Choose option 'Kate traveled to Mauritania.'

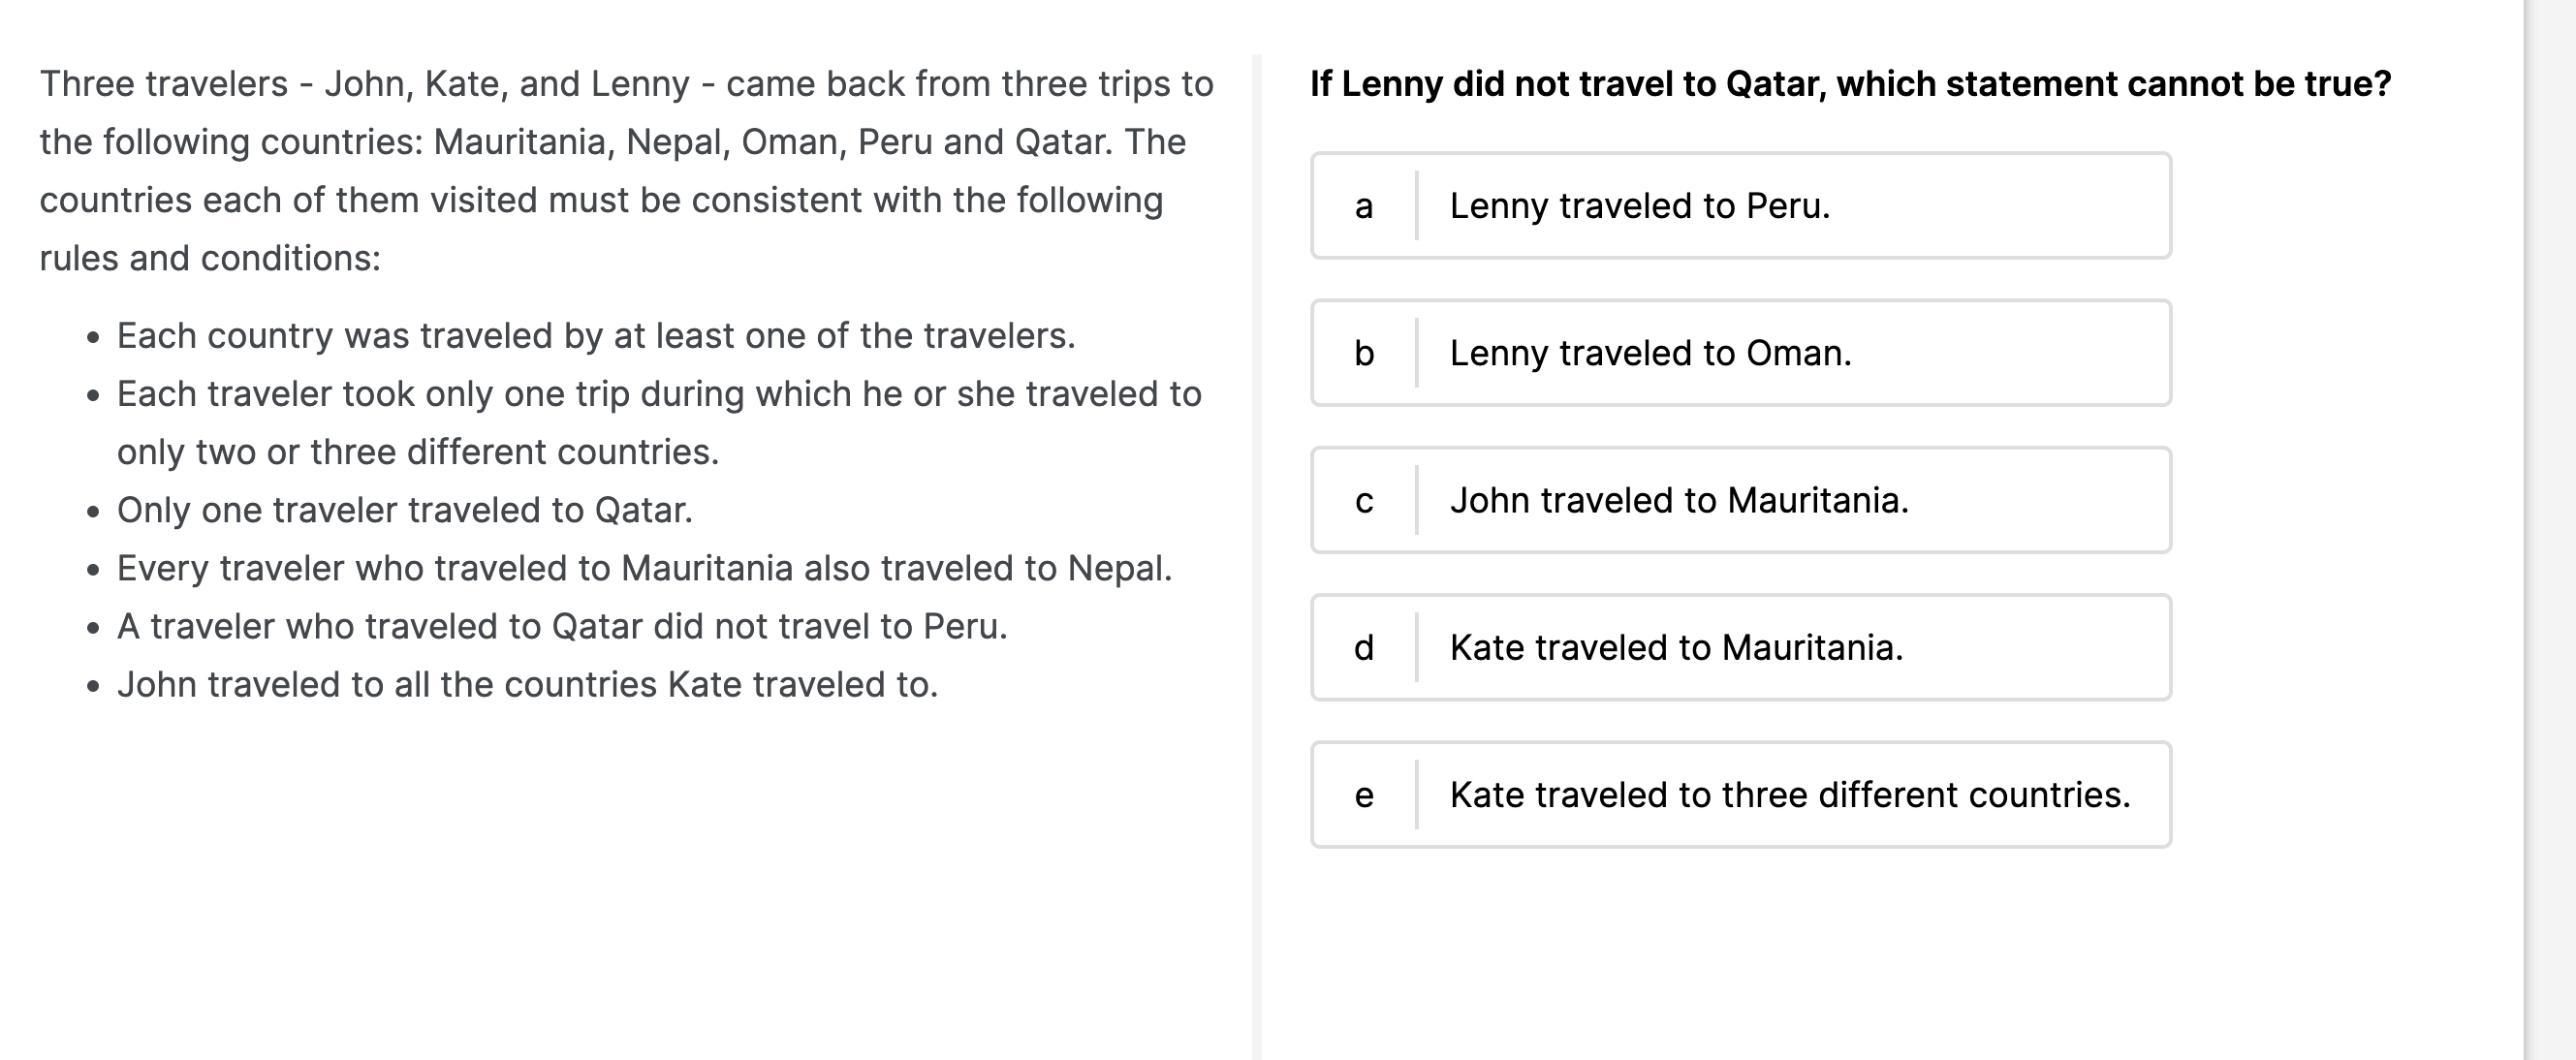coord(1741,647)
